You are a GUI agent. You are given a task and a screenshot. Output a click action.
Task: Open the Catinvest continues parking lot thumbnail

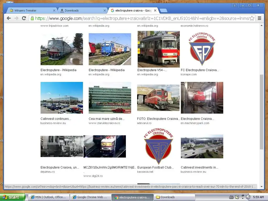[62, 98]
